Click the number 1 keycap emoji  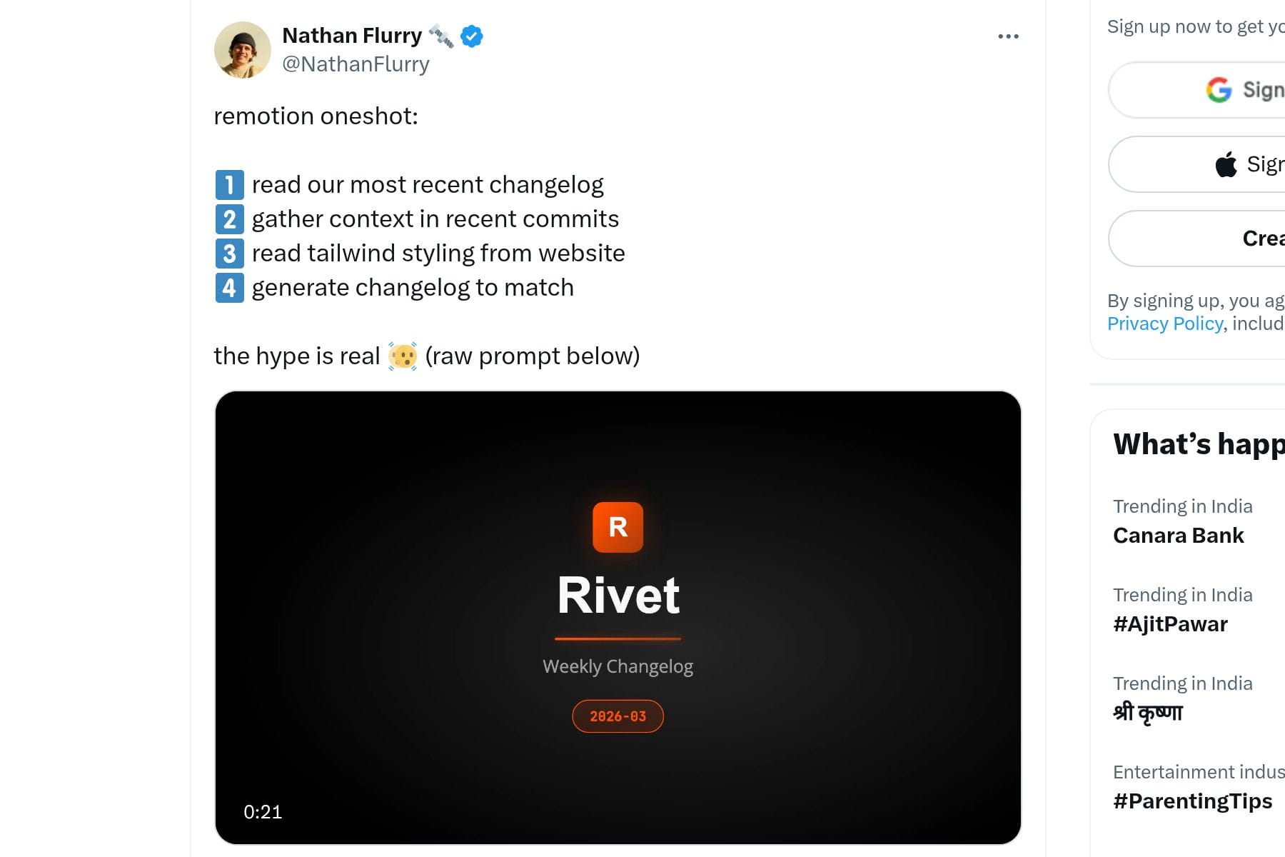tap(229, 185)
